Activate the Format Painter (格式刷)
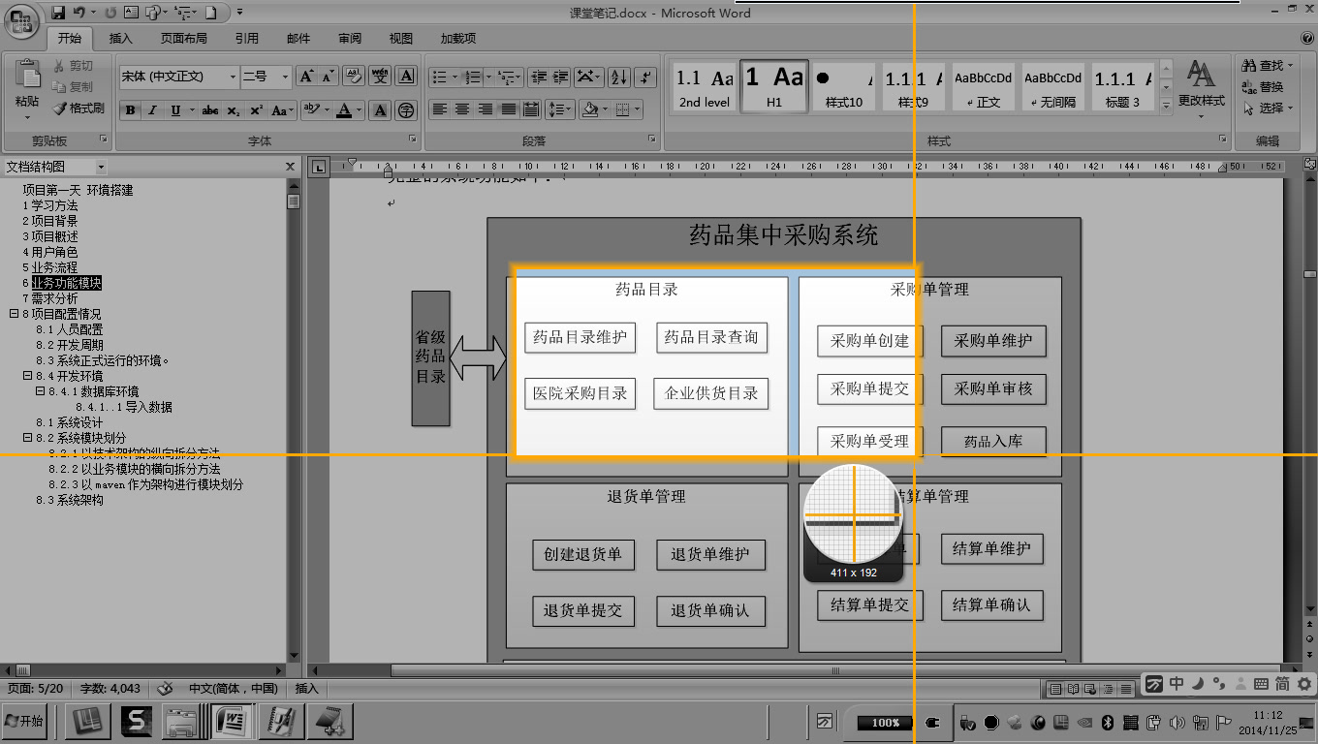The width and height of the screenshot is (1318, 744). [78, 108]
